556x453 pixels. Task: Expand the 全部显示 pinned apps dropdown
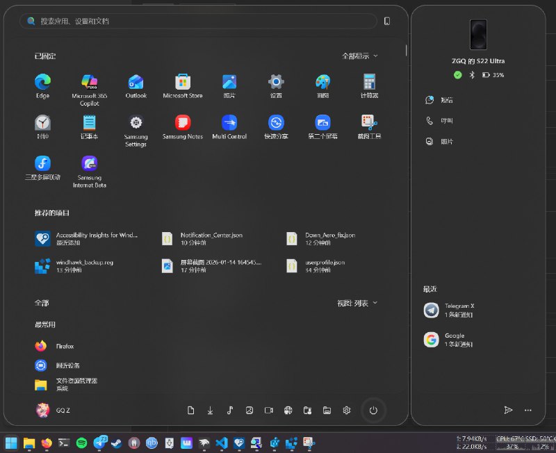360,56
